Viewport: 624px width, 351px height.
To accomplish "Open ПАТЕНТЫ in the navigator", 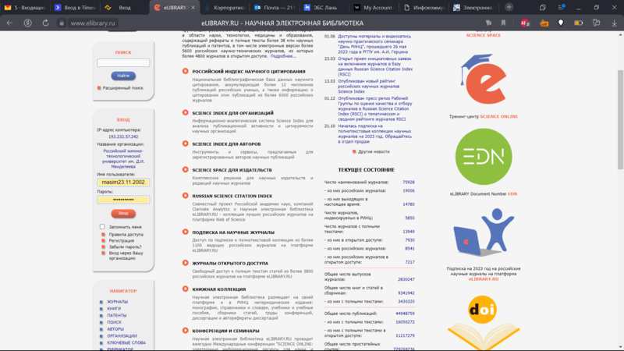I will [116, 315].
